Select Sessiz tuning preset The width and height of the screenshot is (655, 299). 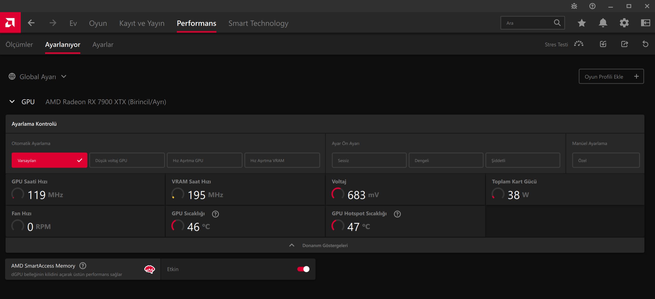(369, 160)
